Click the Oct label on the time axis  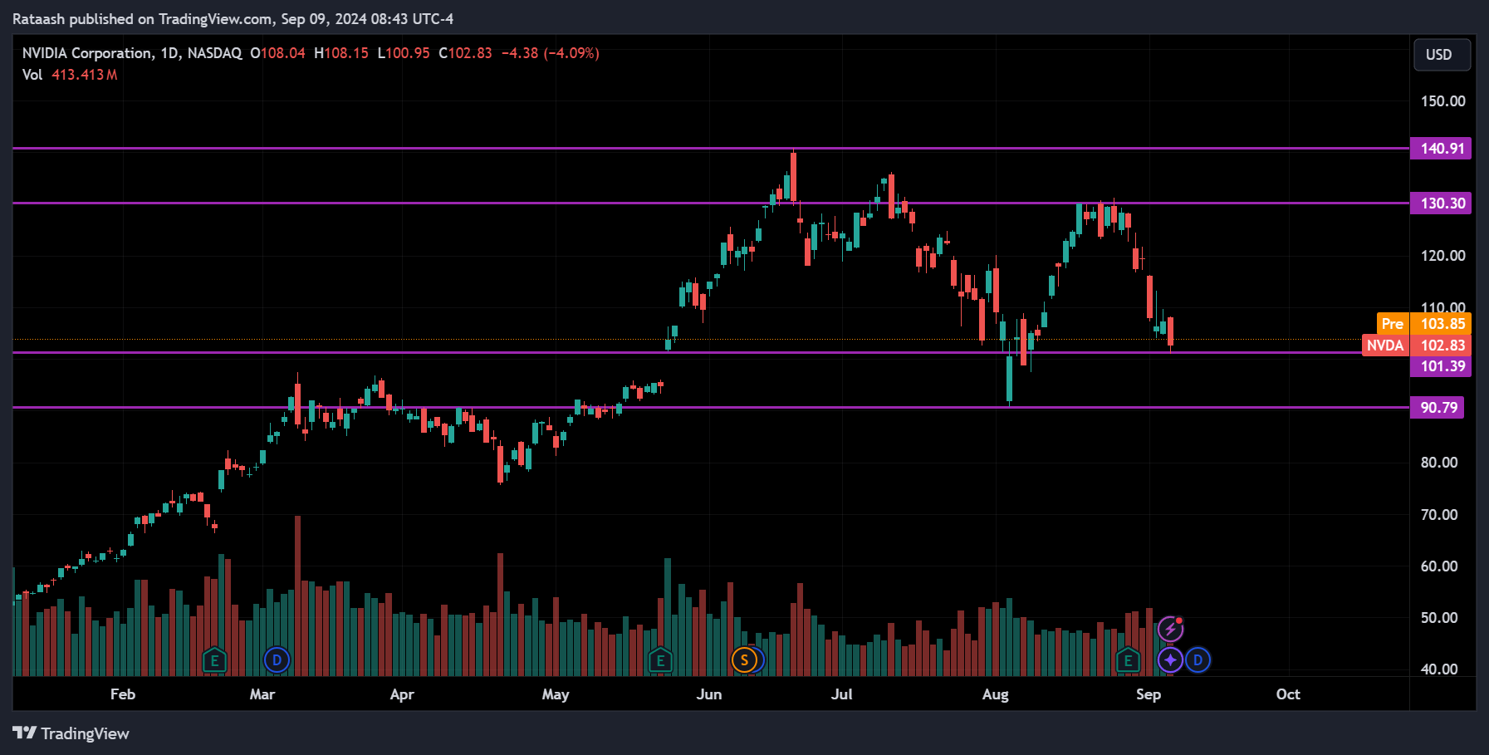pos(1288,694)
